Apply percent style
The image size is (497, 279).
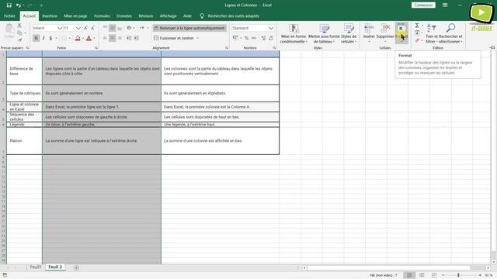246,38
